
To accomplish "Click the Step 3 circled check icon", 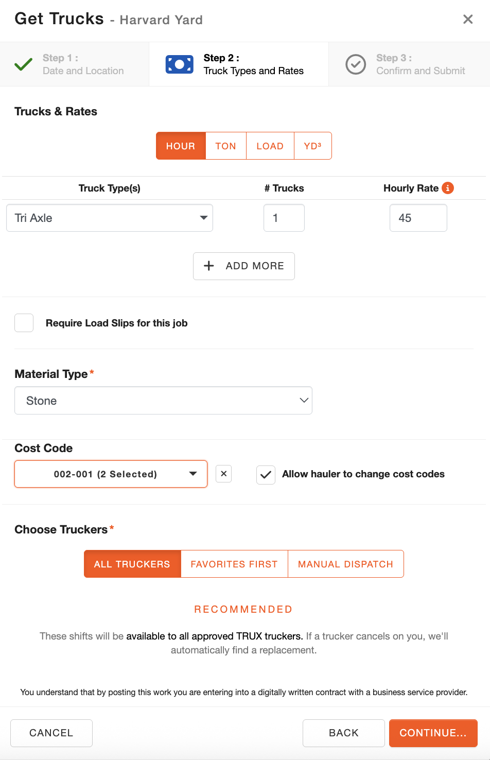I will point(356,64).
